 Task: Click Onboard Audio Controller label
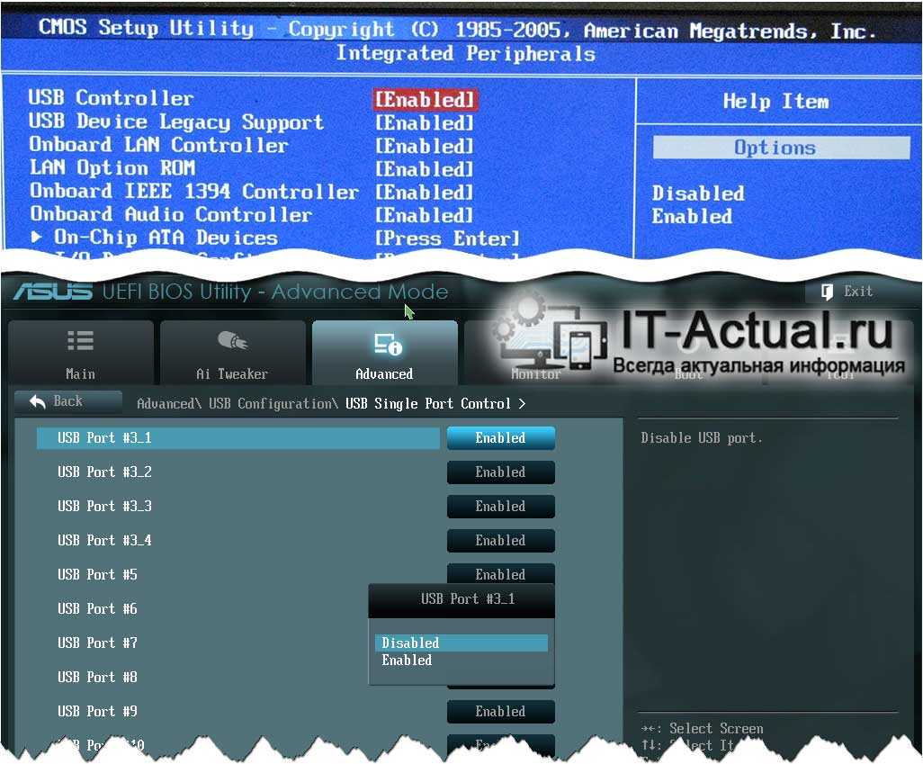[x=171, y=214]
